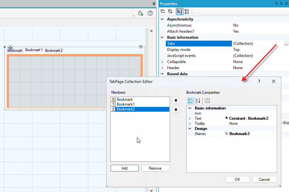
Task: Click the Attach headers? property row
Action: (x=227, y=31)
